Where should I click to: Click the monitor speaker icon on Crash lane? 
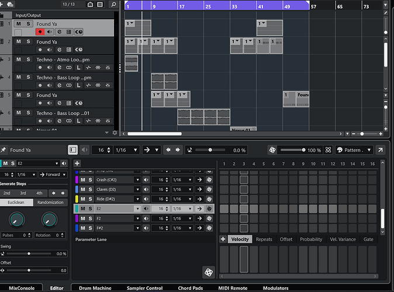point(146,180)
